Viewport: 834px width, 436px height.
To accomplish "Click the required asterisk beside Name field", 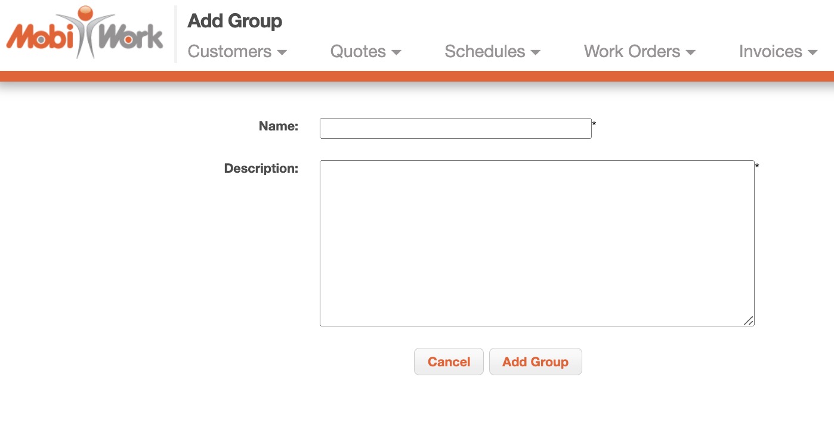I will (x=594, y=124).
